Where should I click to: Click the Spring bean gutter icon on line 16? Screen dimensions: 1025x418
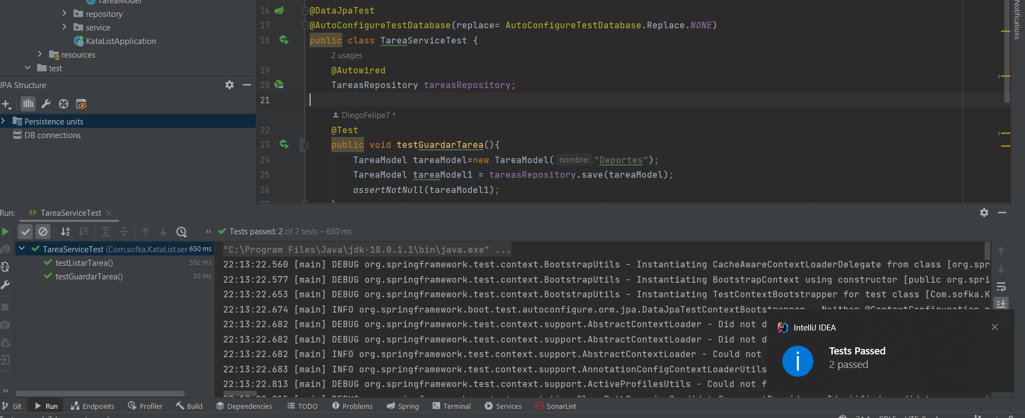click(279, 10)
